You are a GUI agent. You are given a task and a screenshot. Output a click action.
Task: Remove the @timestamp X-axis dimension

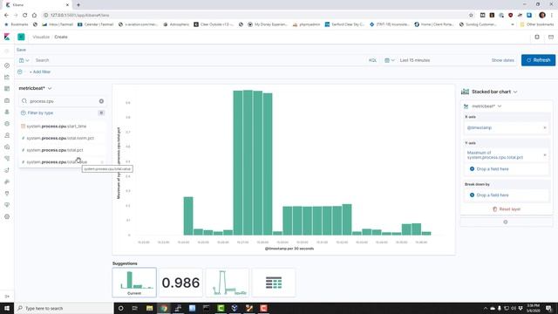pos(545,127)
